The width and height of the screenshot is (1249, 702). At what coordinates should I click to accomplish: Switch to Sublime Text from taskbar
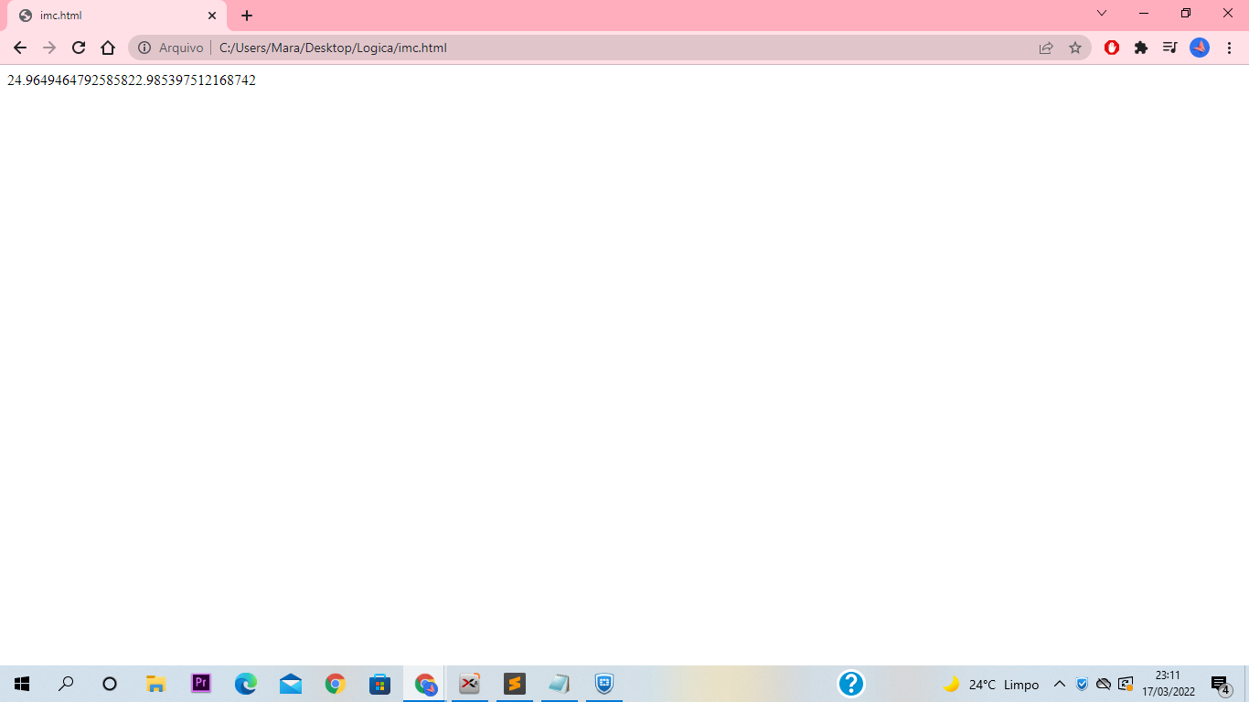pyautogui.click(x=515, y=684)
